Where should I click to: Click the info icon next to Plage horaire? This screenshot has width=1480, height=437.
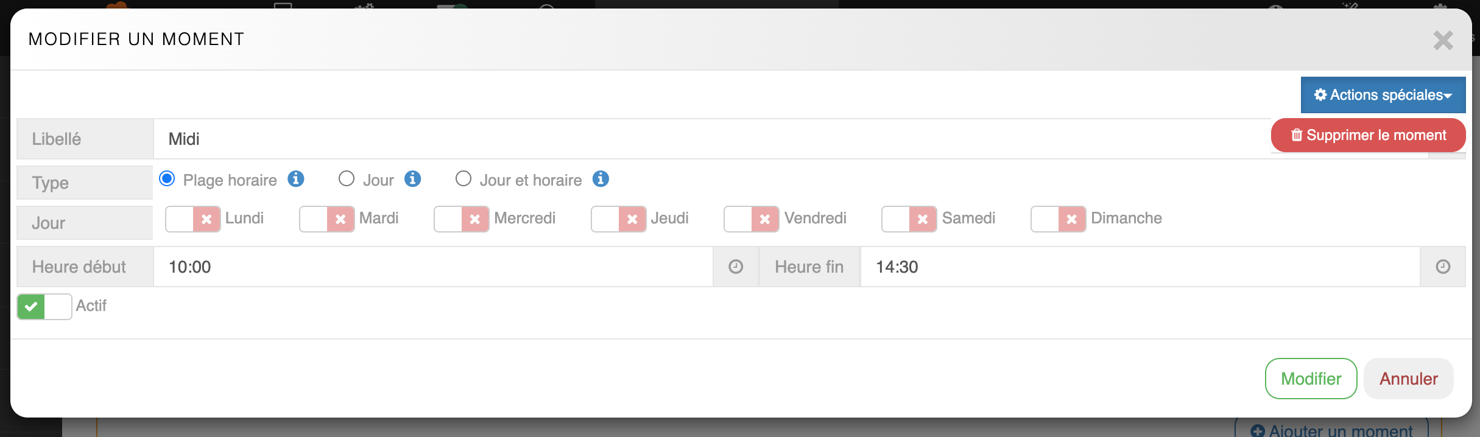tap(296, 179)
